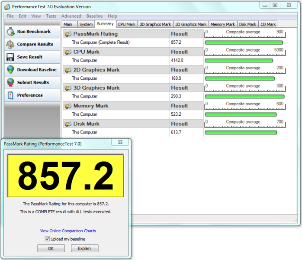
Task: Click the CPU Mark green result bar
Action: pos(239,61)
